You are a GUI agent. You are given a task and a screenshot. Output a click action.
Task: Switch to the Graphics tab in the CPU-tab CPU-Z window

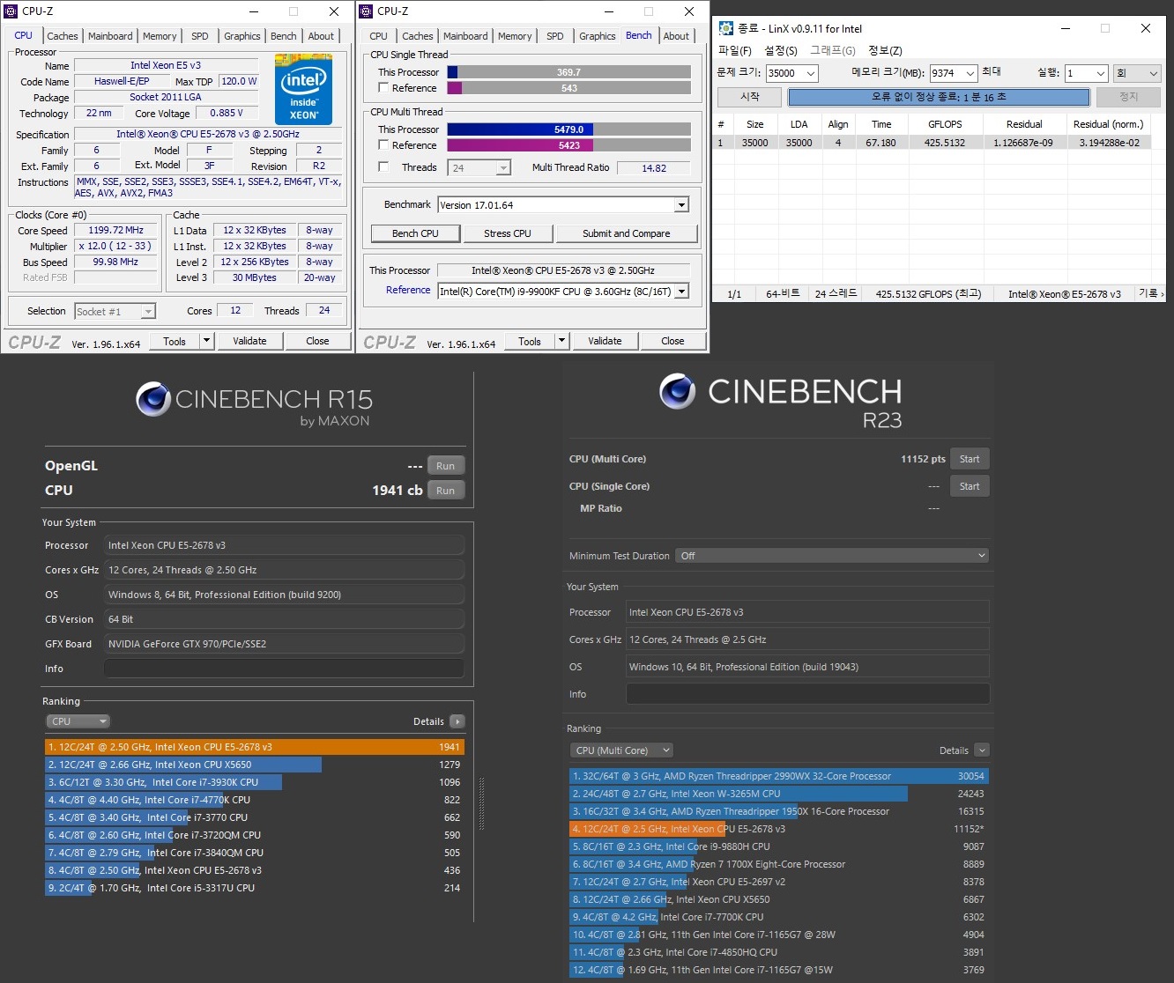(242, 36)
